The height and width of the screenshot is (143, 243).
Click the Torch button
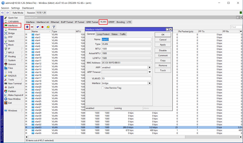coord(163,70)
